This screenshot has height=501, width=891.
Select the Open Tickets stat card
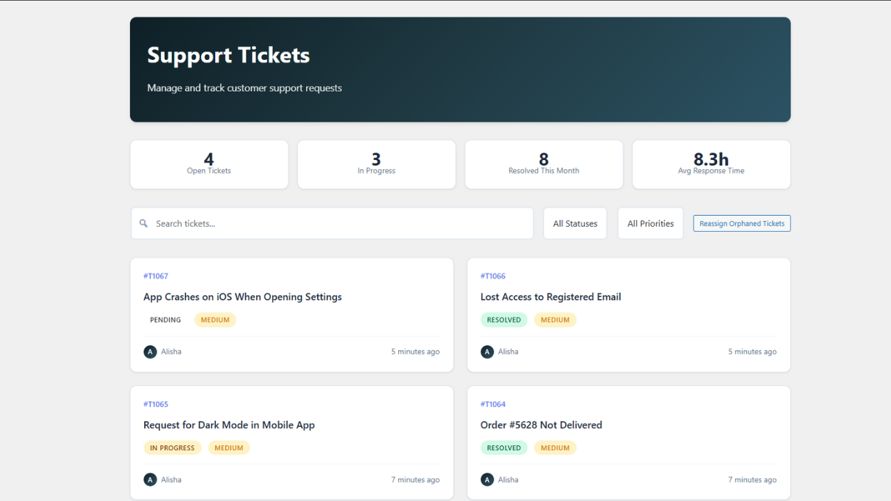point(209,164)
